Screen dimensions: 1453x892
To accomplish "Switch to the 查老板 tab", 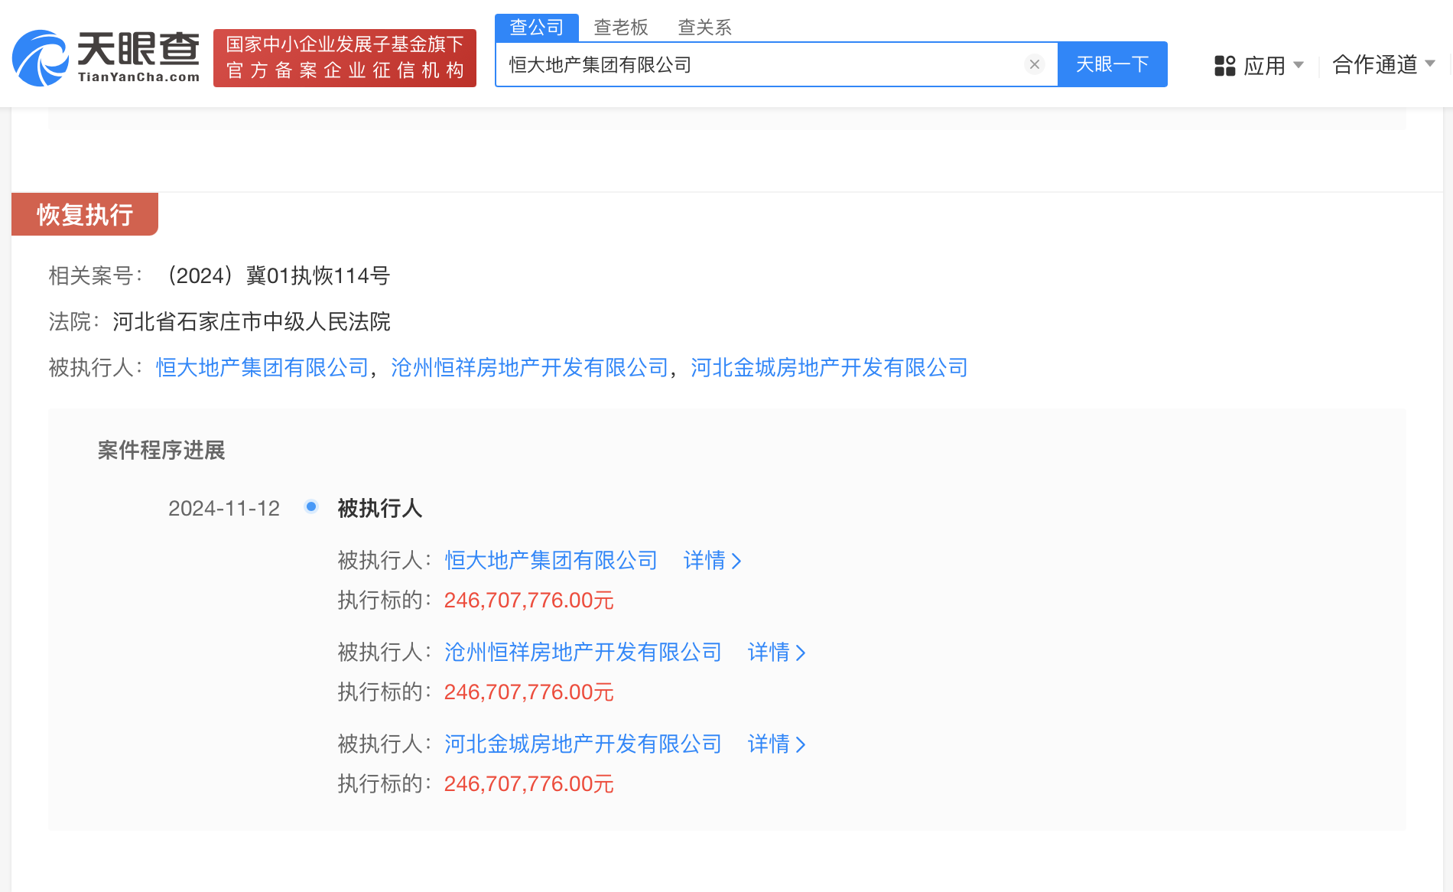I will 621,28.
